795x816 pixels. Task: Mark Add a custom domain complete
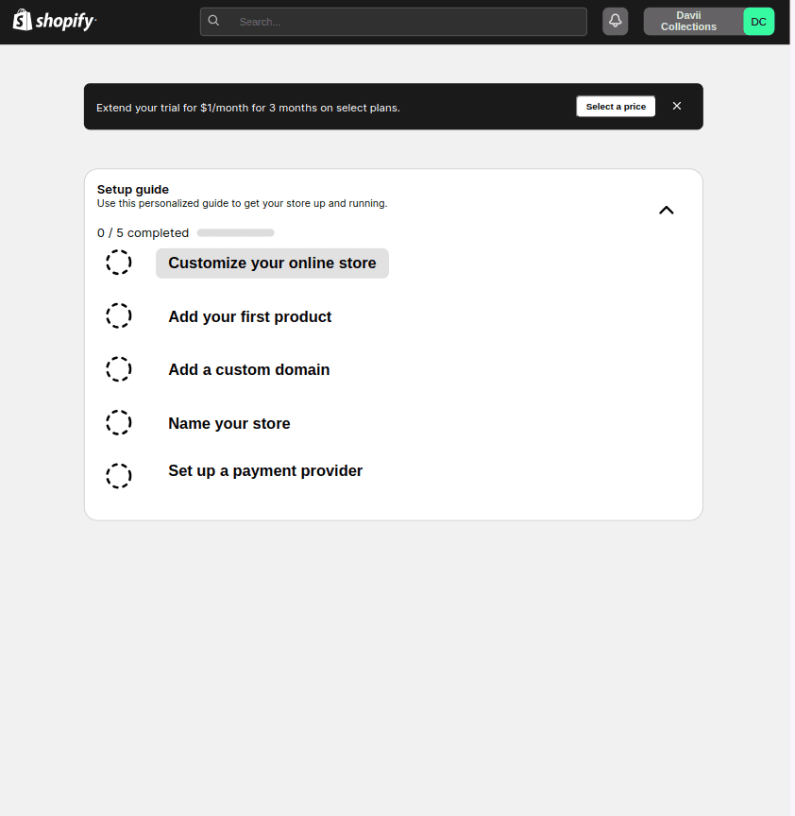pyautogui.click(x=119, y=369)
